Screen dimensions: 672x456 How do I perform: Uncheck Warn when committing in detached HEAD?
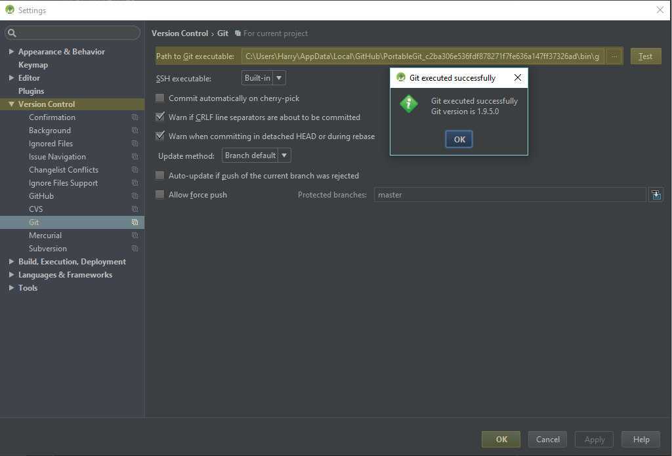pos(160,136)
